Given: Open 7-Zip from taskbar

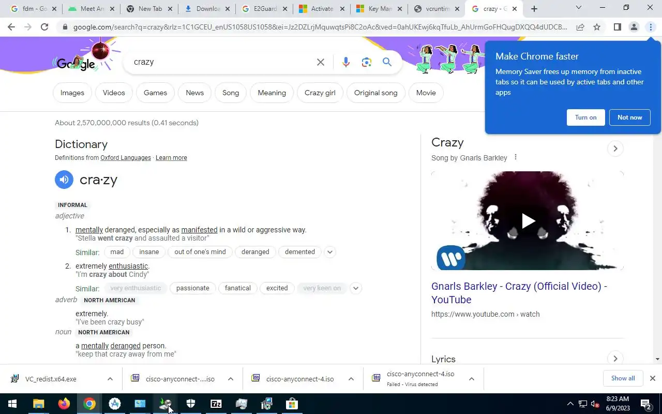Looking at the screenshot, I should (x=216, y=404).
